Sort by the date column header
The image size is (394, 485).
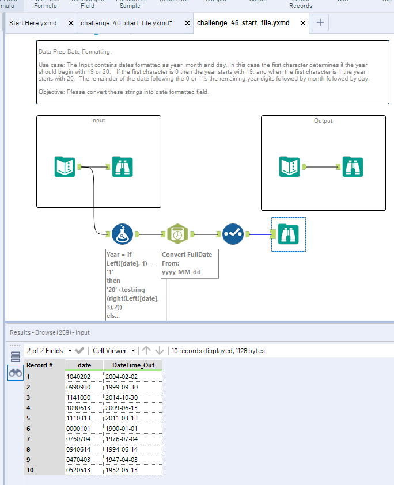coord(84,365)
